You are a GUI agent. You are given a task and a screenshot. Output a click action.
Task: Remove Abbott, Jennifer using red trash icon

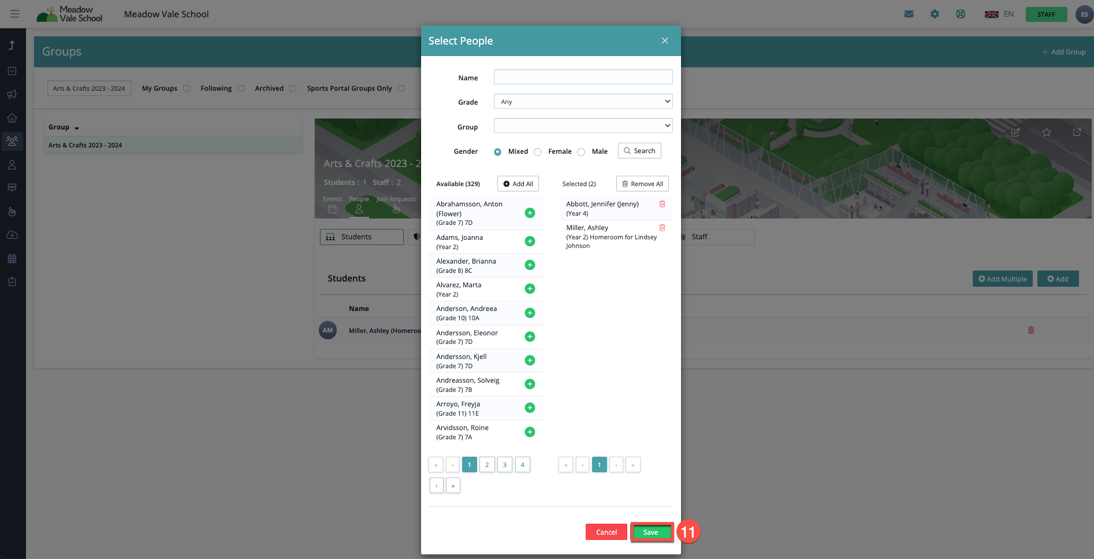[662, 204]
